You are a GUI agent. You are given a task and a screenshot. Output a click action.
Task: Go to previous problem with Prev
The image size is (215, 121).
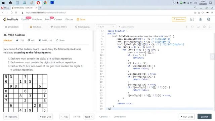tap(64, 117)
